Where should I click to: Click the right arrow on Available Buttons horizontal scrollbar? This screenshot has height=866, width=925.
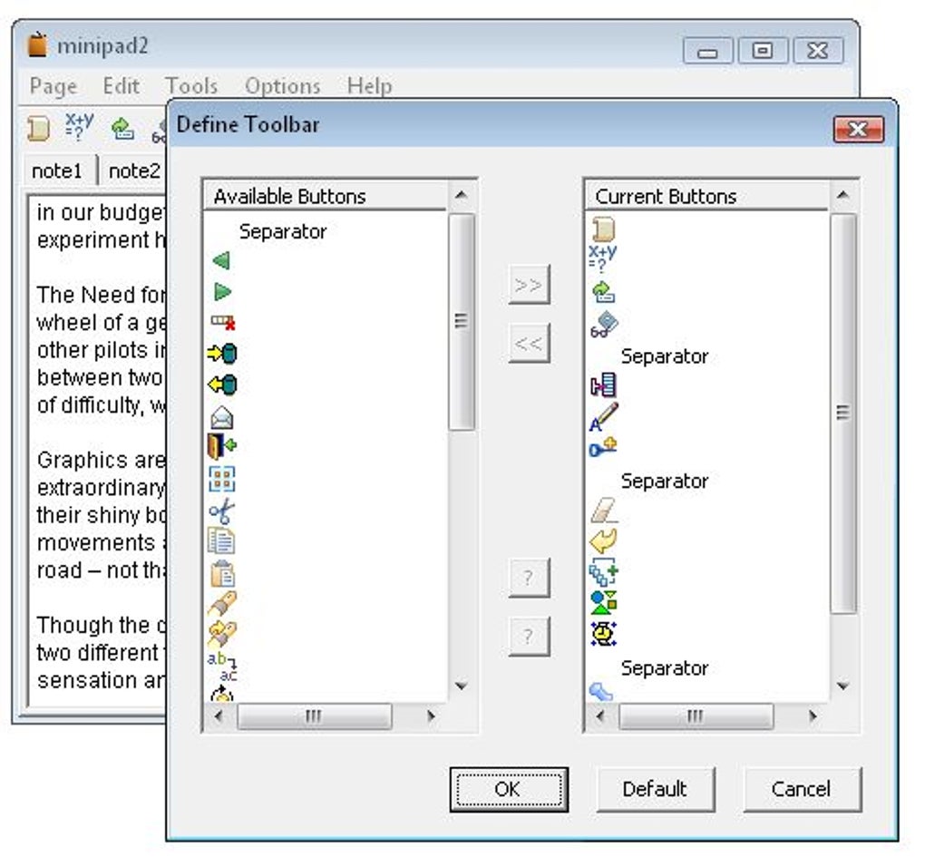(x=432, y=716)
